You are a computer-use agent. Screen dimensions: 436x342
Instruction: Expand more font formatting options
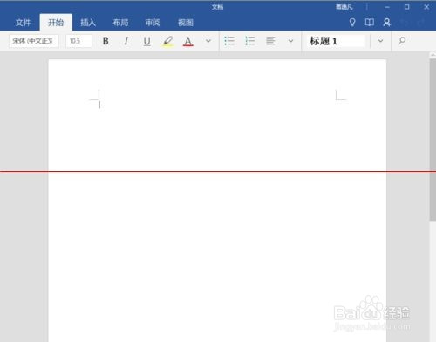tap(208, 41)
